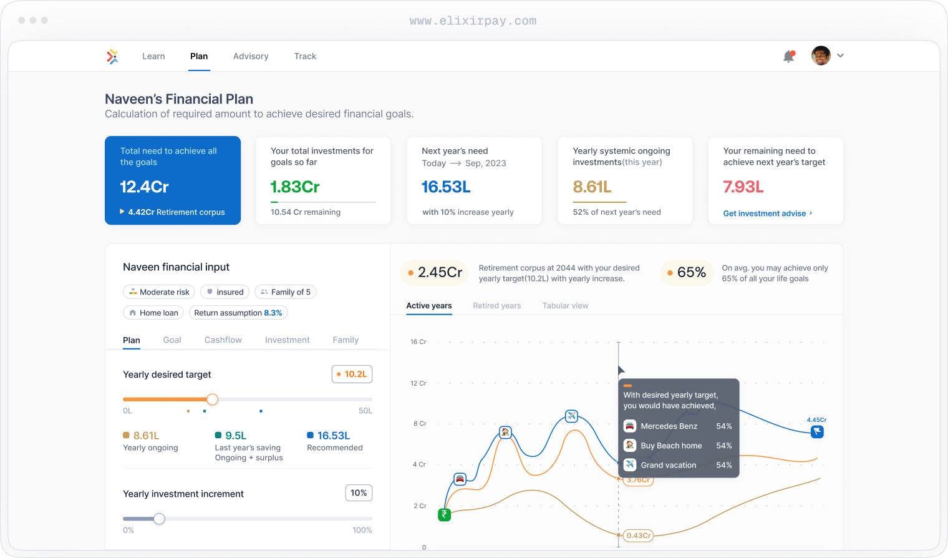Click the Yearly desired target slider handle

[212, 399]
